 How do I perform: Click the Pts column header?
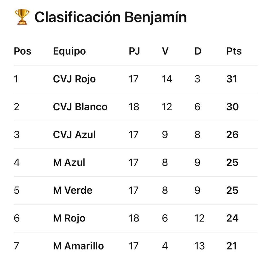(234, 51)
